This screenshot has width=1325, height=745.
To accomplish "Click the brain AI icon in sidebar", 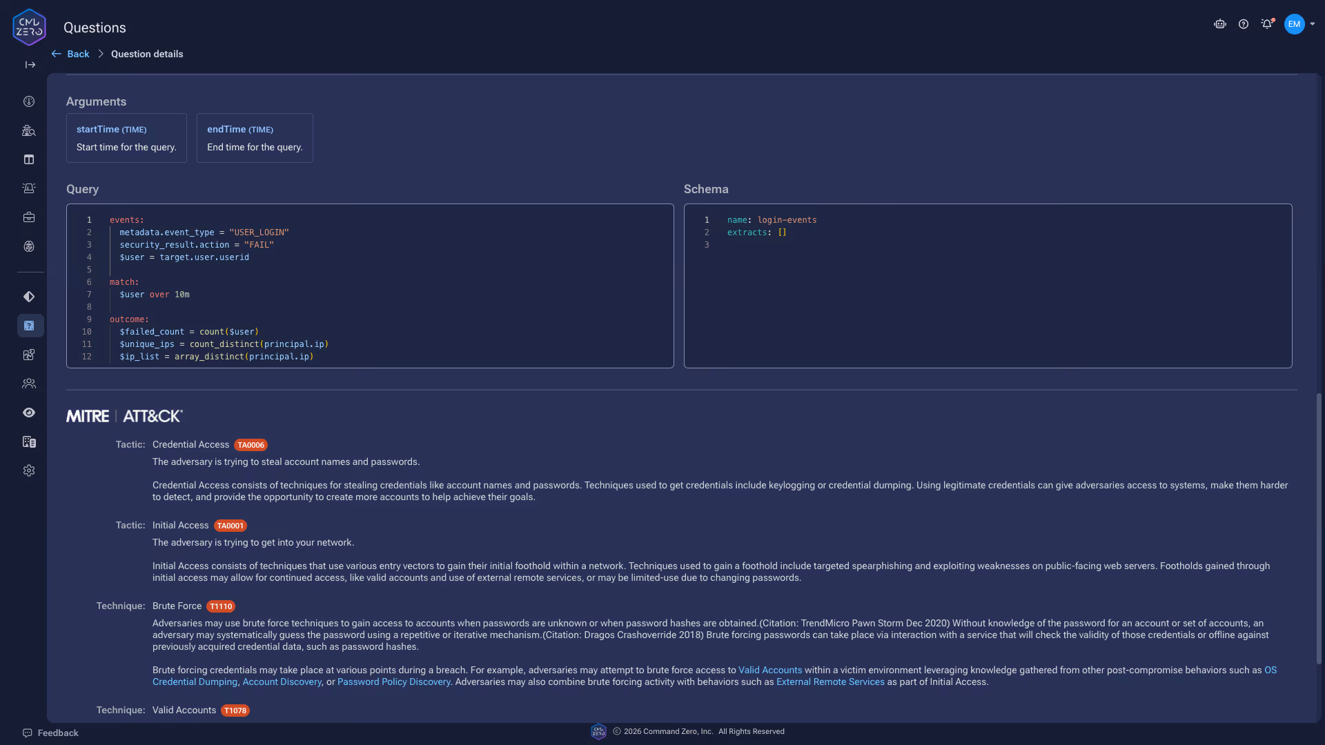I will coord(29,246).
